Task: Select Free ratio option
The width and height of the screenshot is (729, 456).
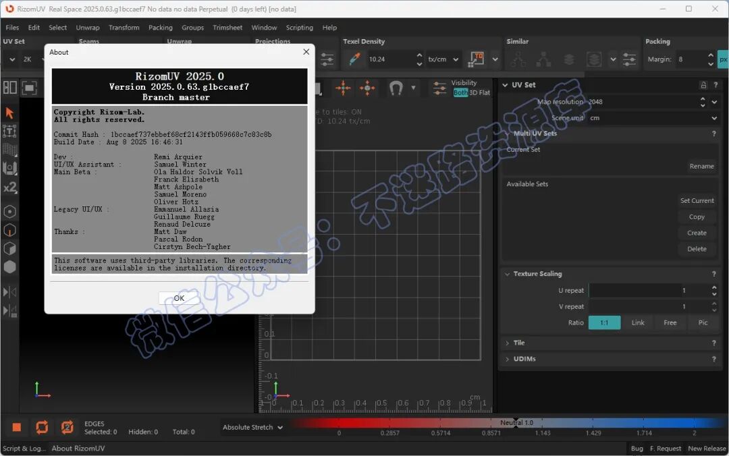Action: (x=670, y=322)
